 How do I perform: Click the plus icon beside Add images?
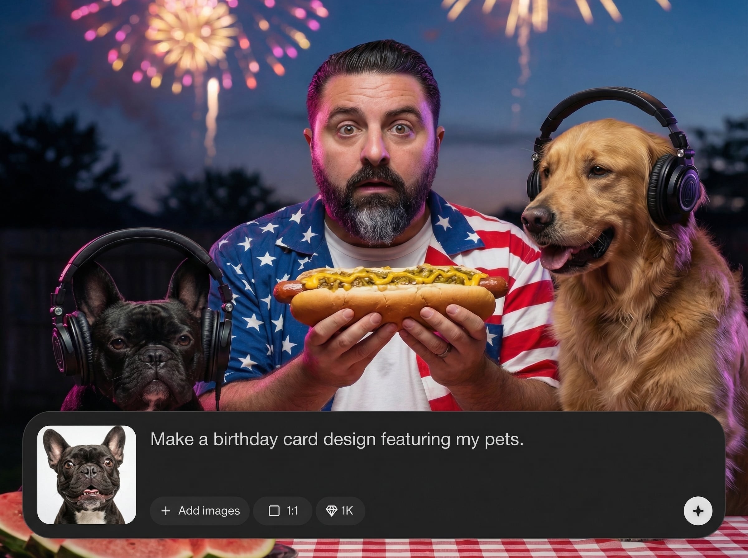[x=165, y=511]
